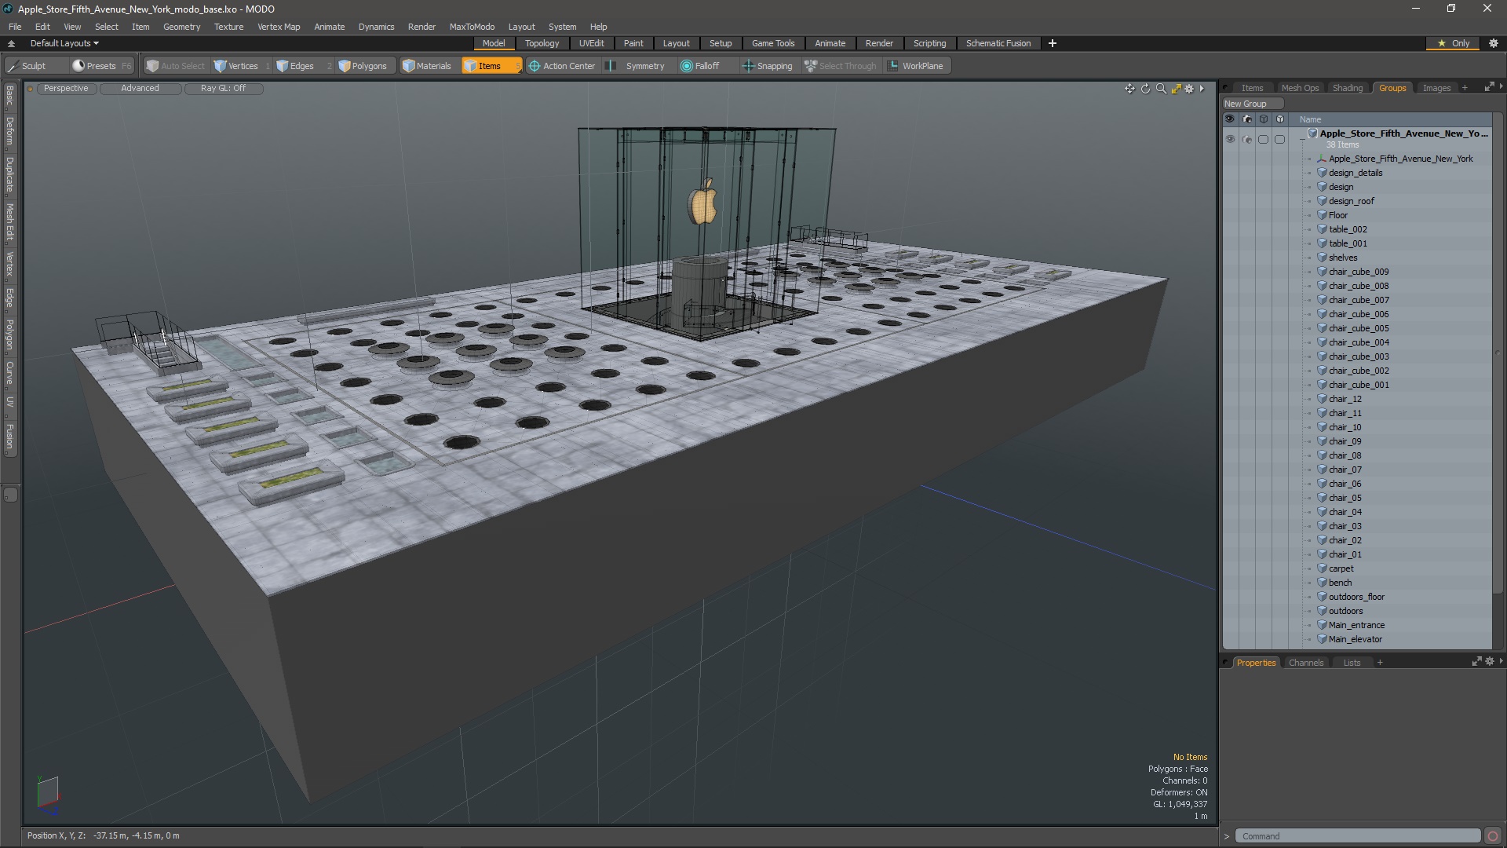Click the viewport maximize arrows icon
The height and width of the screenshot is (848, 1507).
click(x=1176, y=89)
